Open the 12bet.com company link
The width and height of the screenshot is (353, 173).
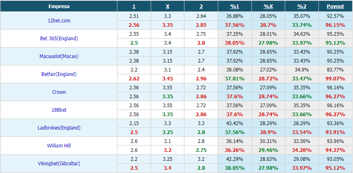[59, 20]
